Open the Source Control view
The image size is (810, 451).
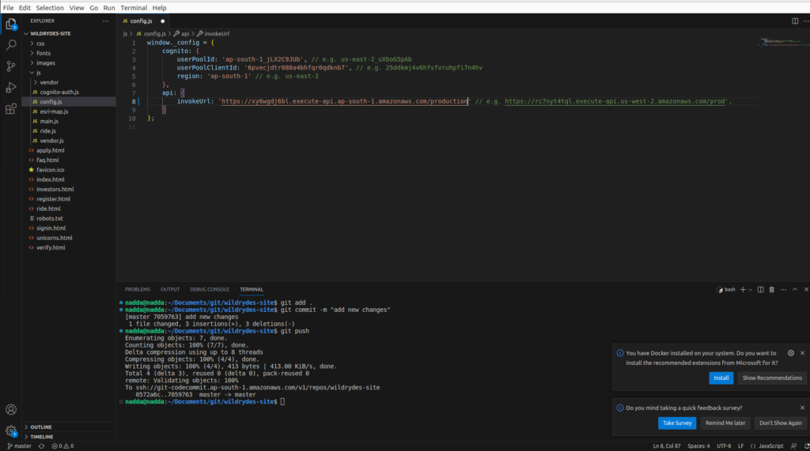click(x=11, y=66)
